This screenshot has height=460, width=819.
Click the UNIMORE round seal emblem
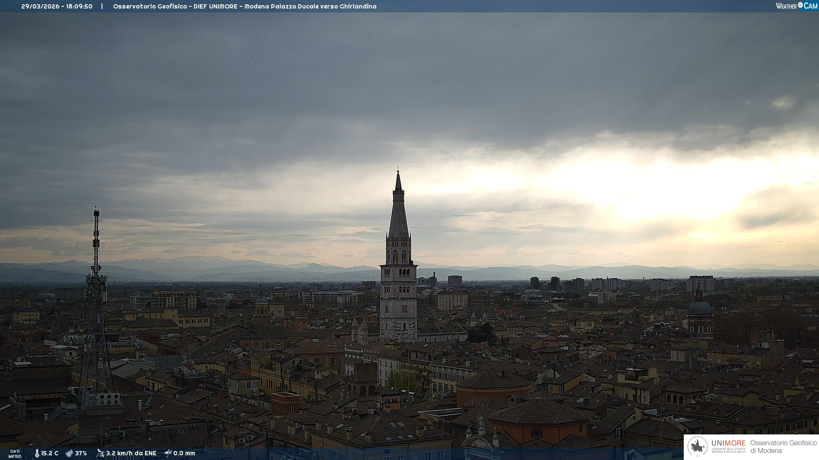coord(697,446)
